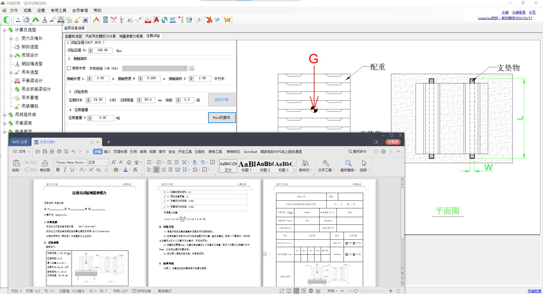Open the hook wire rope toolbar icon
Viewport: 543px width, 294px height.
click(x=44, y=20)
